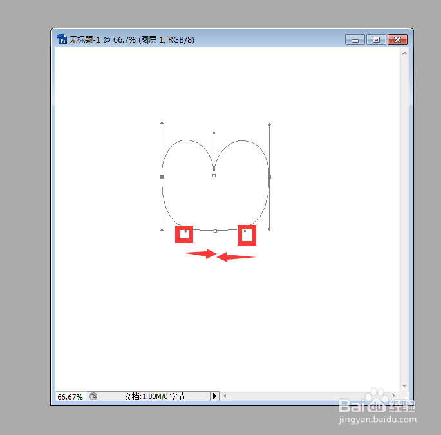Open the status bar info flyout arrow
Viewport: 441px width, 435px height.
coord(214,396)
